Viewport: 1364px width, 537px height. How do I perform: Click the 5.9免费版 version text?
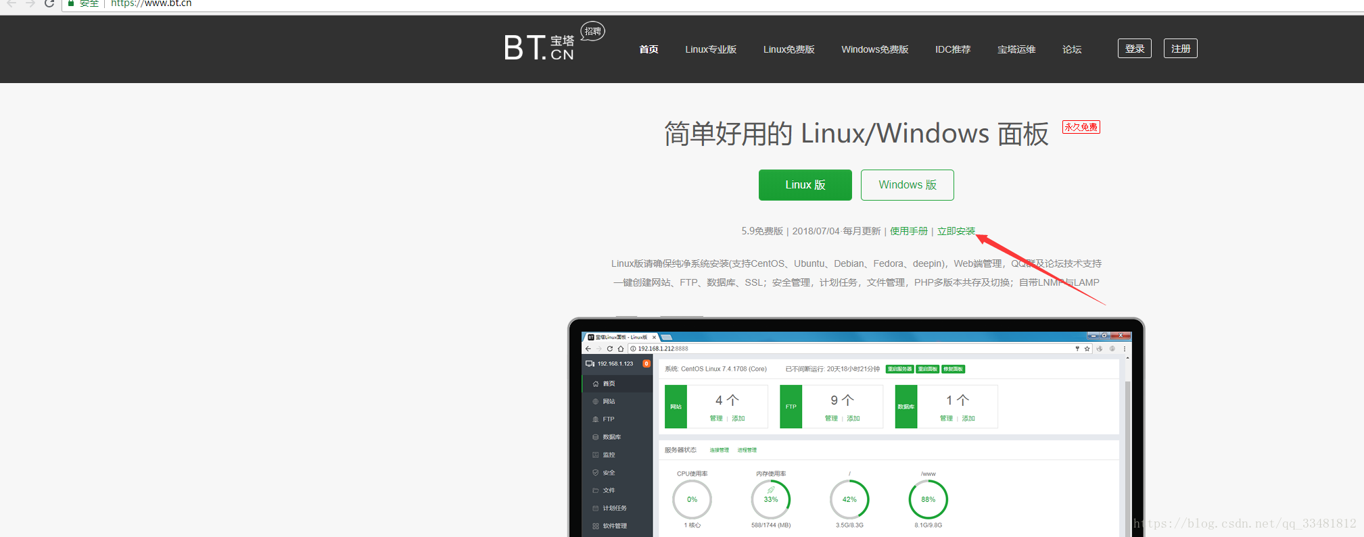pos(762,231)
